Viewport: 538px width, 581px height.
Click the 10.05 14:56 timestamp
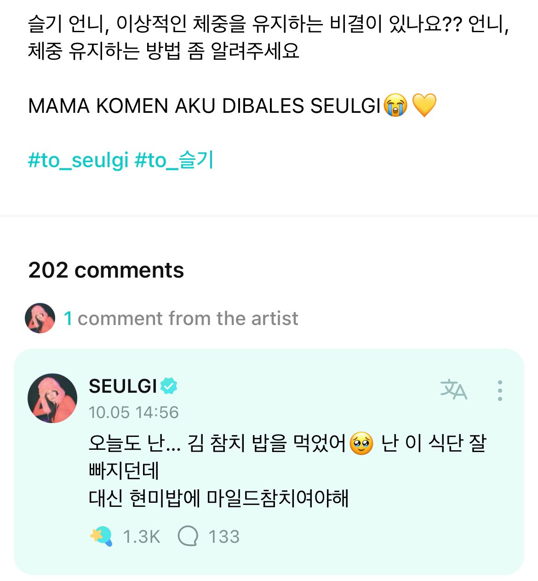(133, 412)
